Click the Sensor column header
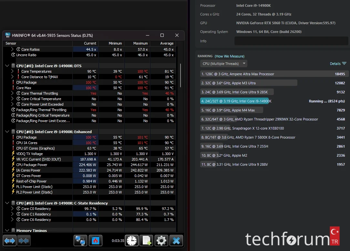This screenshot has width=350, height=251. 37,43
